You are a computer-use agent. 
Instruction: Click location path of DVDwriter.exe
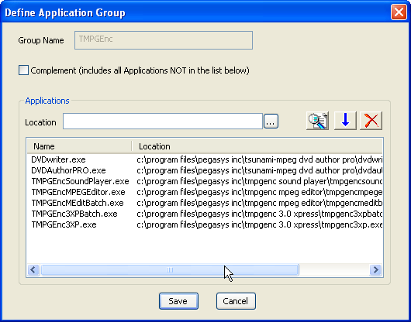(x=260, y=159)
